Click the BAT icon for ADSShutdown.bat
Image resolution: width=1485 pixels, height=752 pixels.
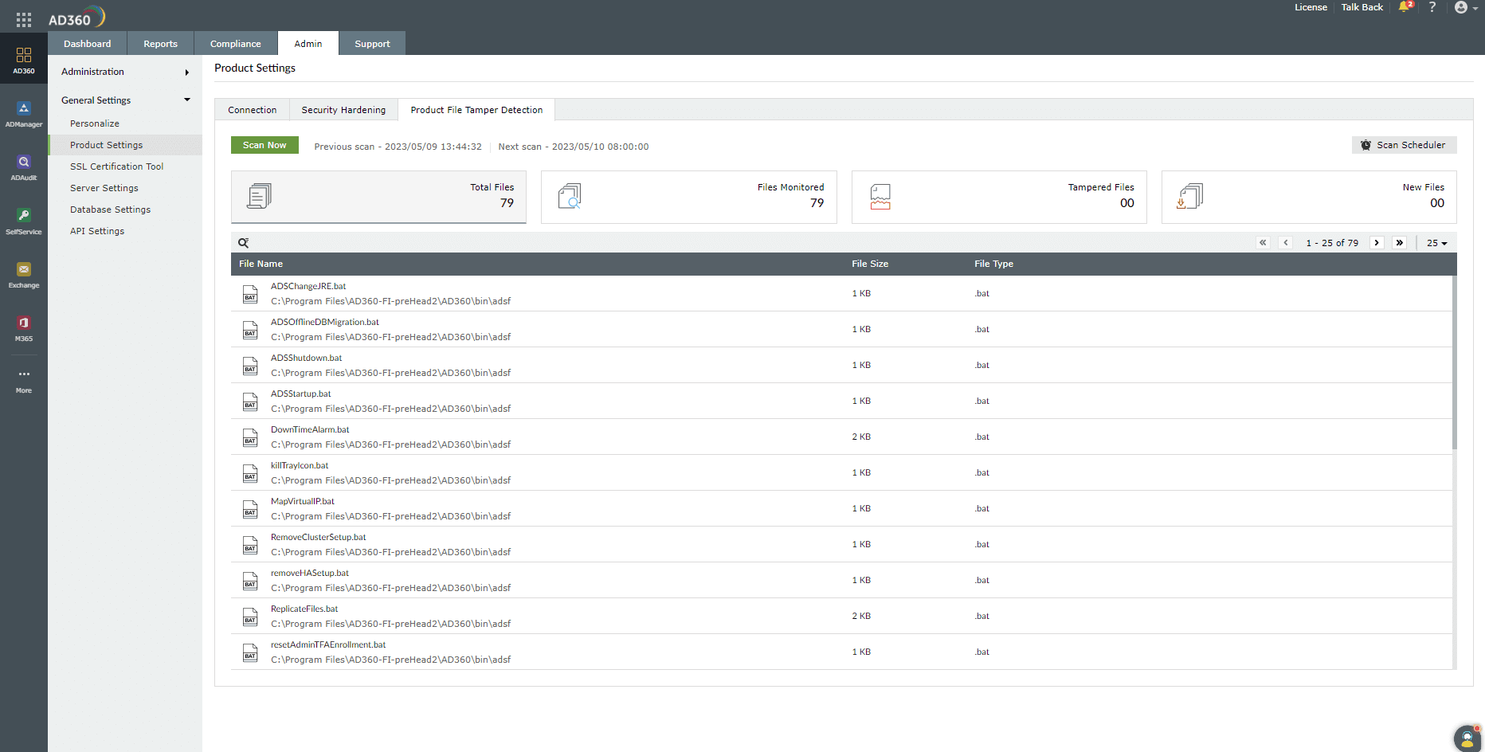point(250,366)
